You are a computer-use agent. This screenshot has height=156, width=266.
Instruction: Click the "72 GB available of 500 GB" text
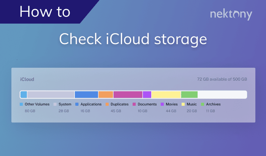pyautogui.click(x=222, y=80)
